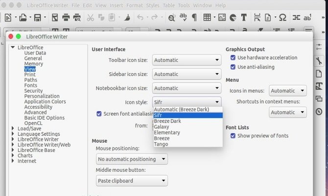The image size is (328, 196).
Task: Collapse the LibreOffice tree node
Action: pos(13,48)
